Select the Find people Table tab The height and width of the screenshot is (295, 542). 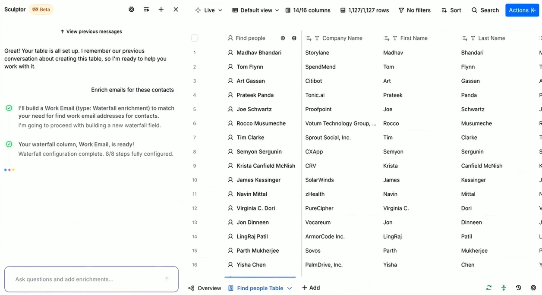[260, 288]
